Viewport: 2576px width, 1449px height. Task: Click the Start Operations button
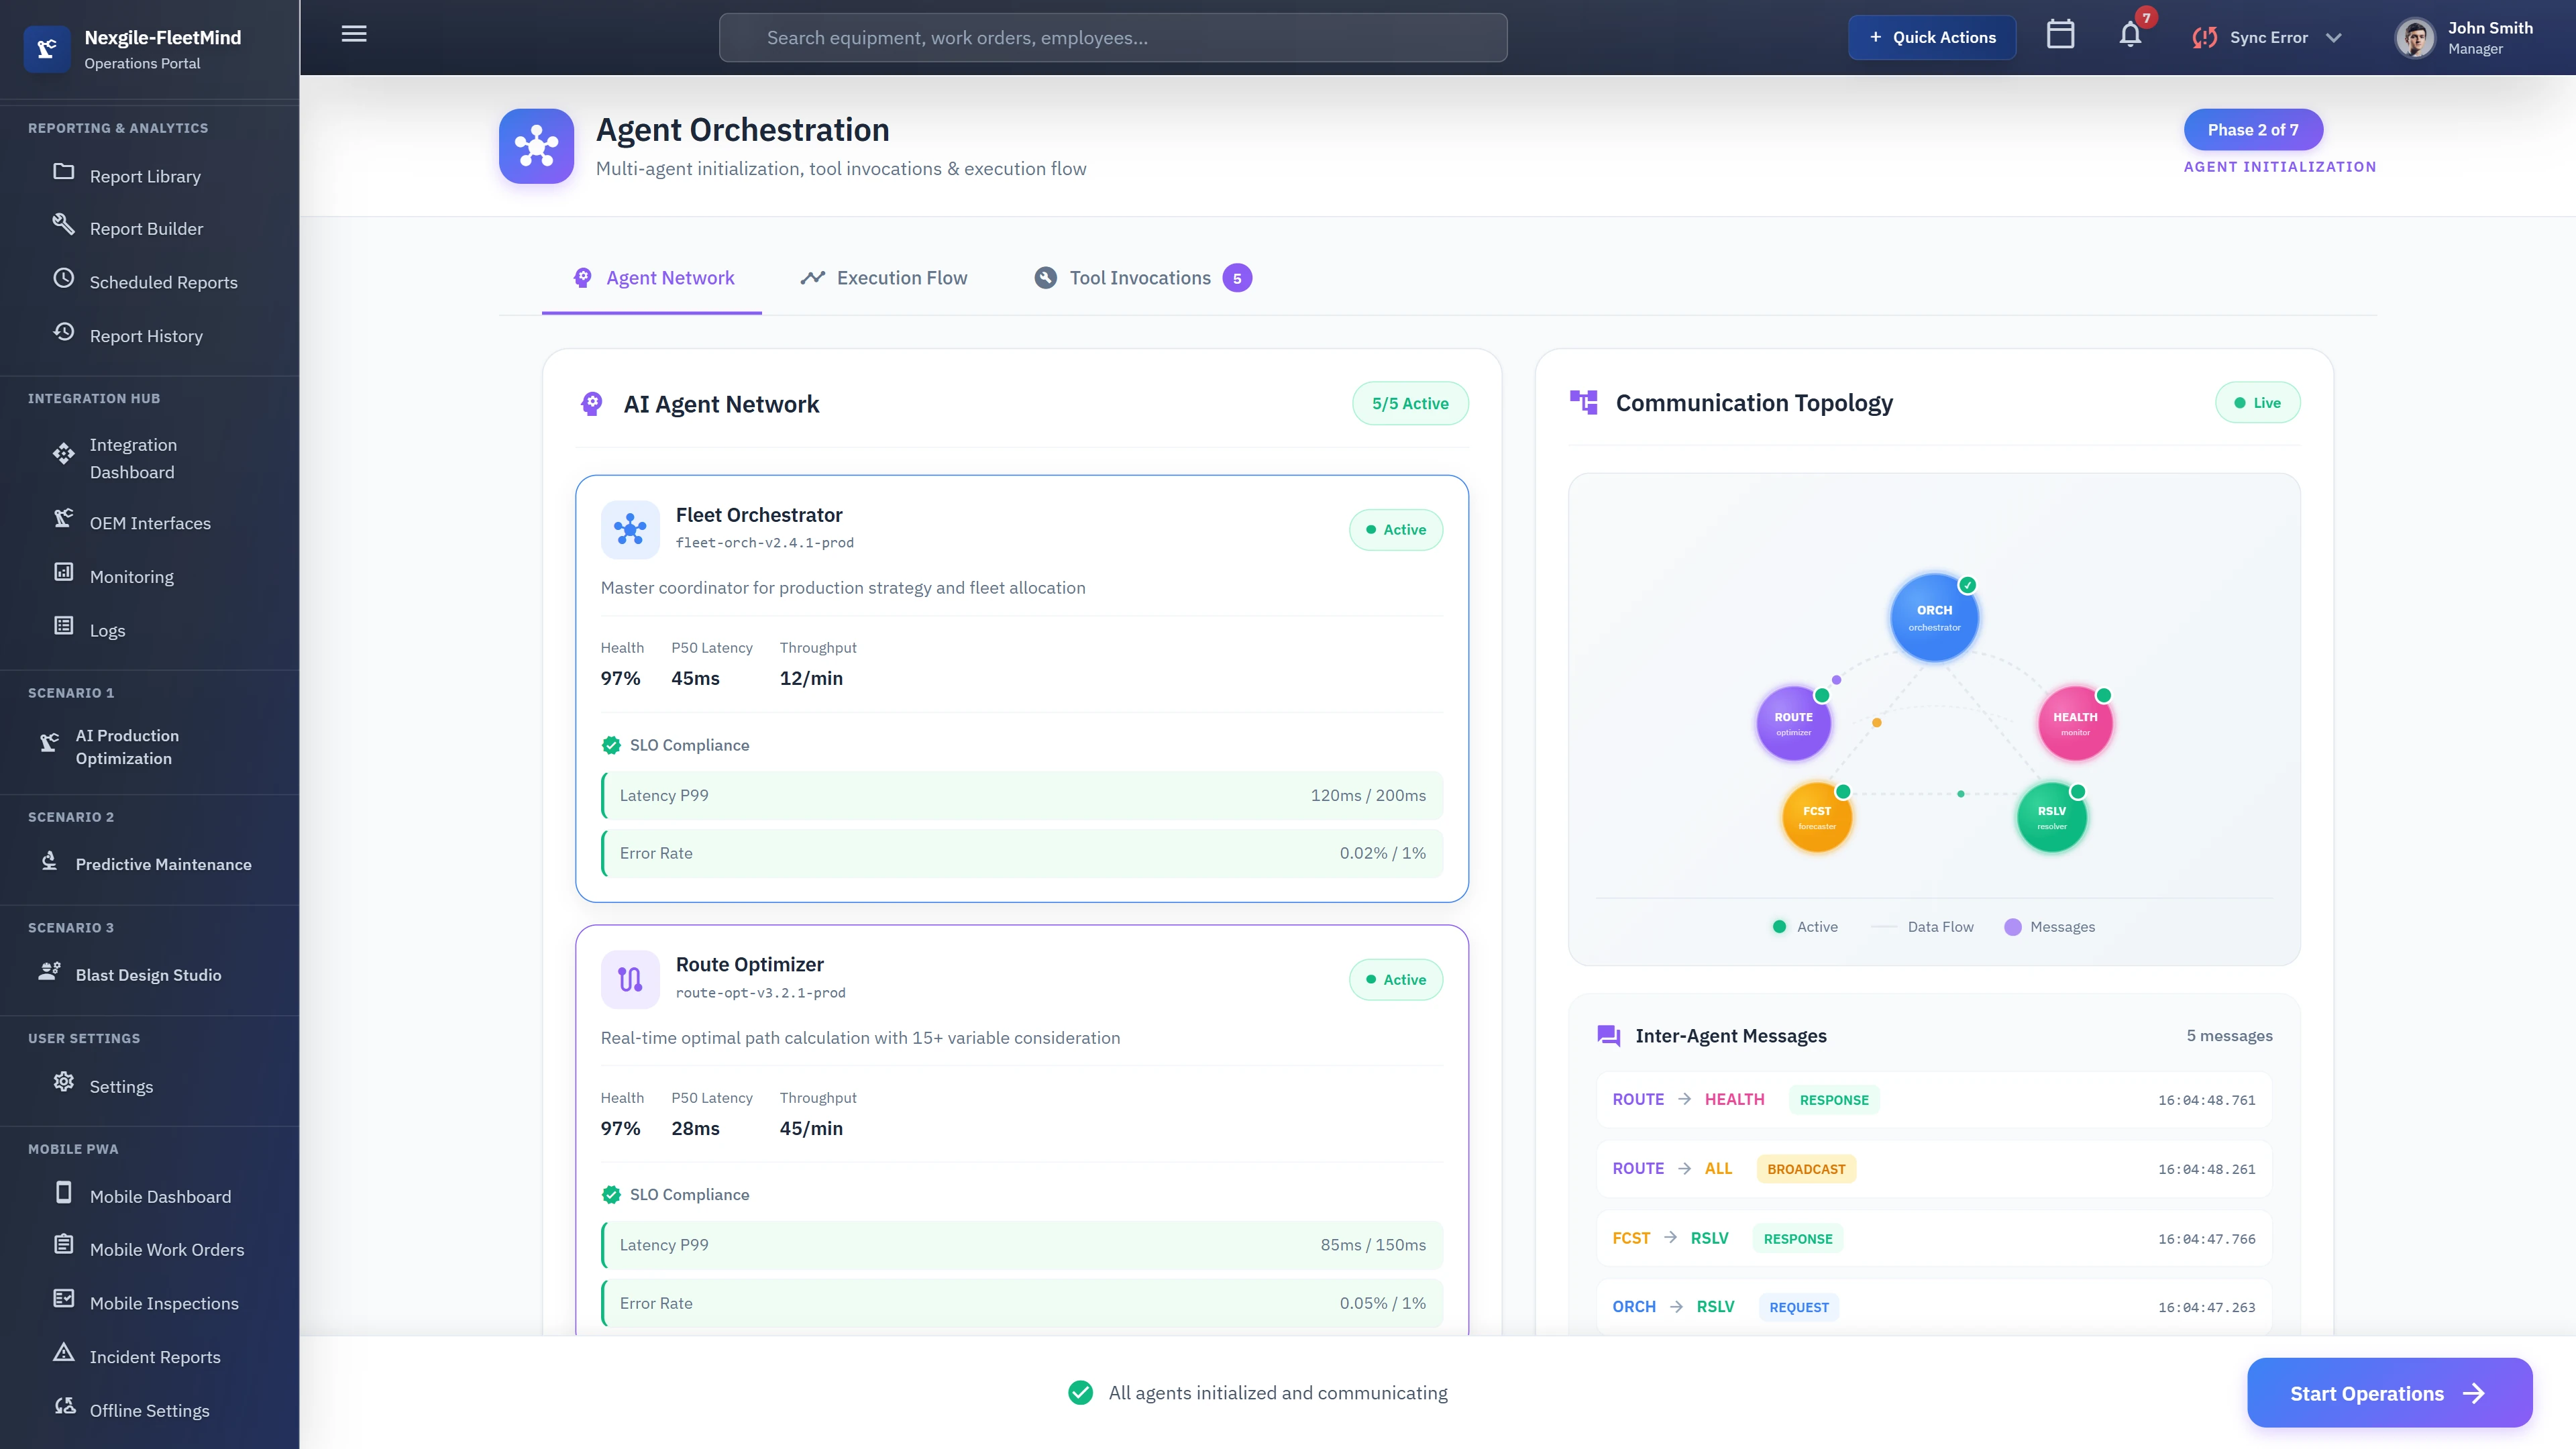2389,1392
